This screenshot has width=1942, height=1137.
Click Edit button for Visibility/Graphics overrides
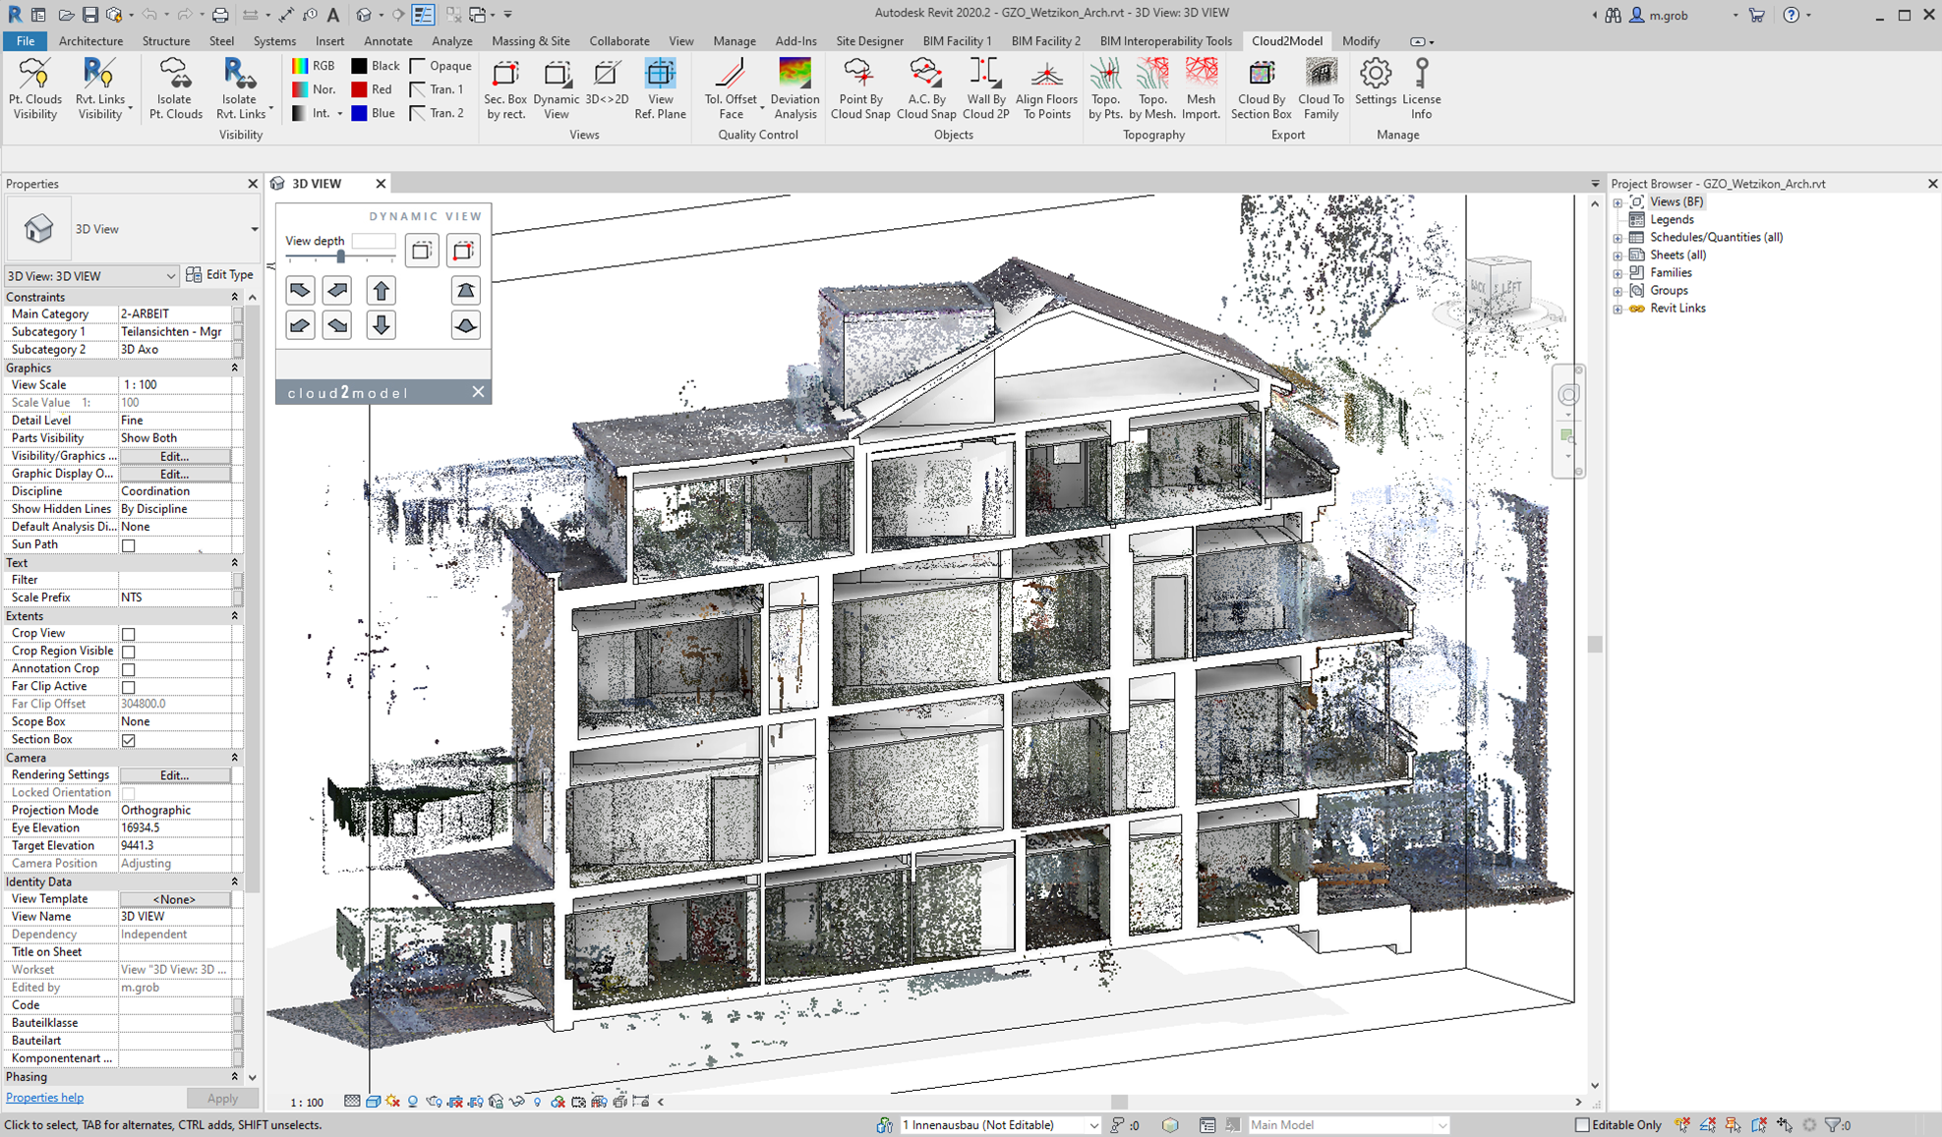coord(175,456)
